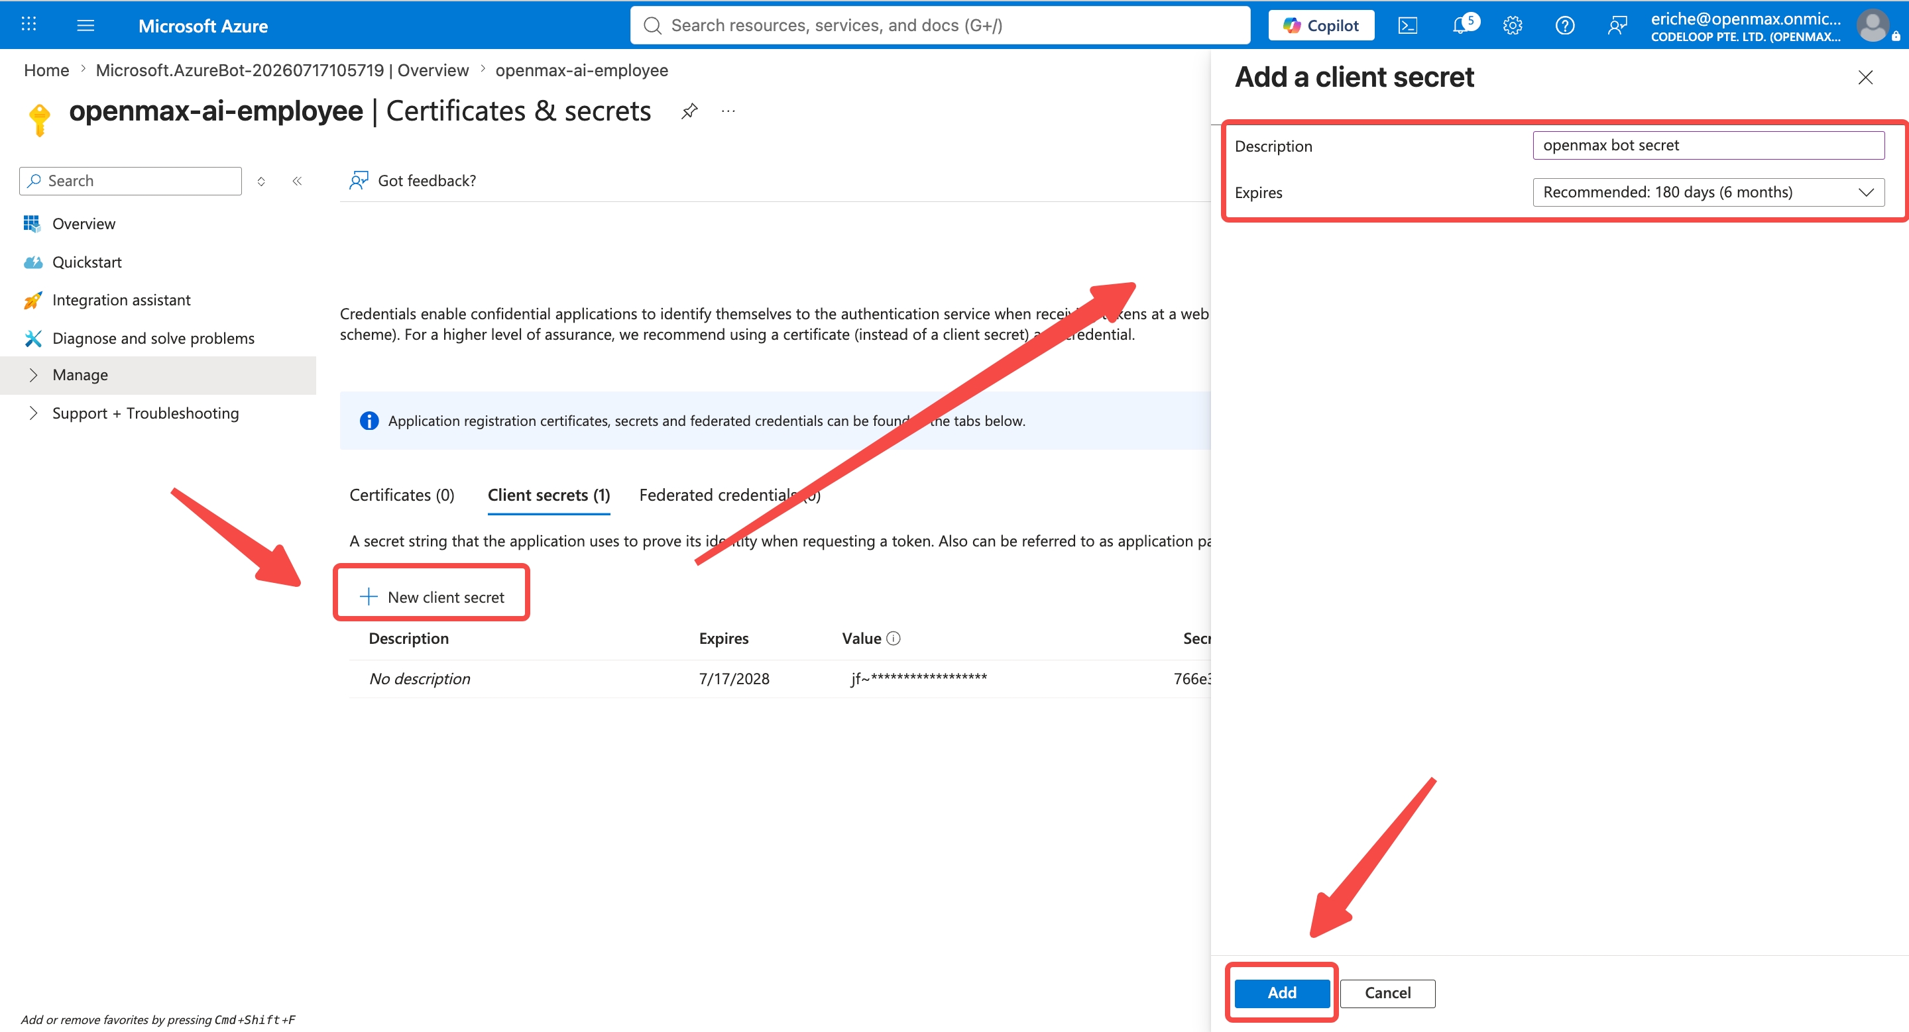Open the Help question mark icon
Screen dimensions: 1909x1032
pos(1564,26)
